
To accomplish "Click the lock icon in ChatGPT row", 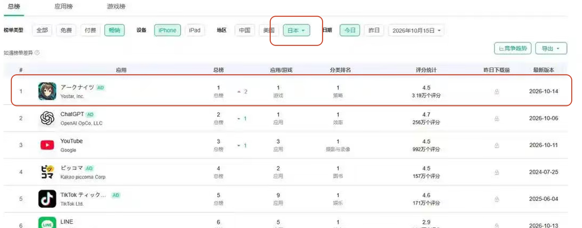I will (x=497, y=119).
